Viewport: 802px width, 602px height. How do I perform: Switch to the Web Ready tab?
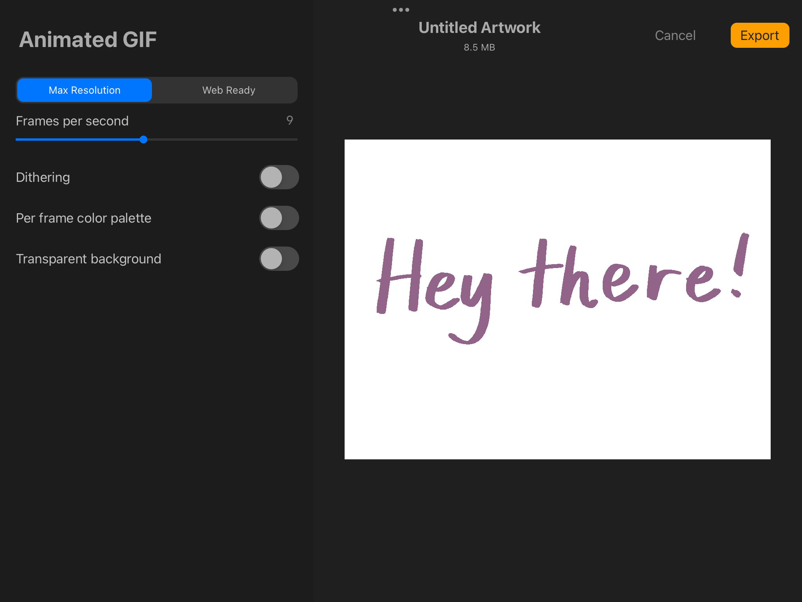(229, 90)
